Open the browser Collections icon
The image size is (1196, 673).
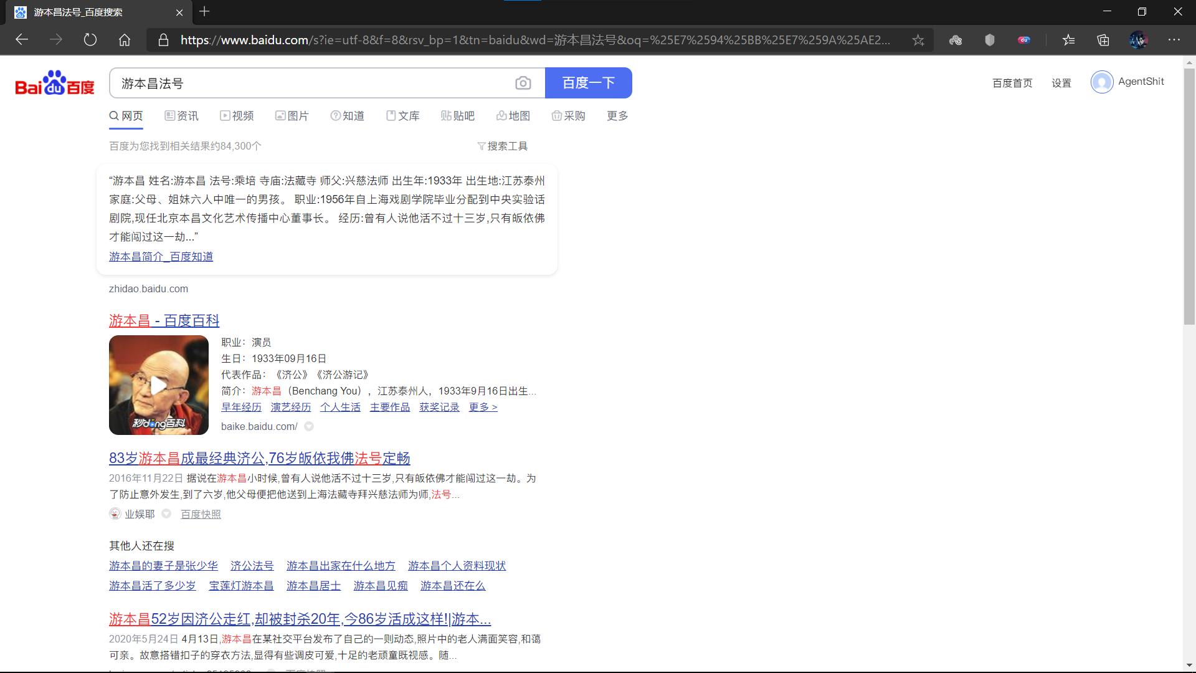point(1103,40)
